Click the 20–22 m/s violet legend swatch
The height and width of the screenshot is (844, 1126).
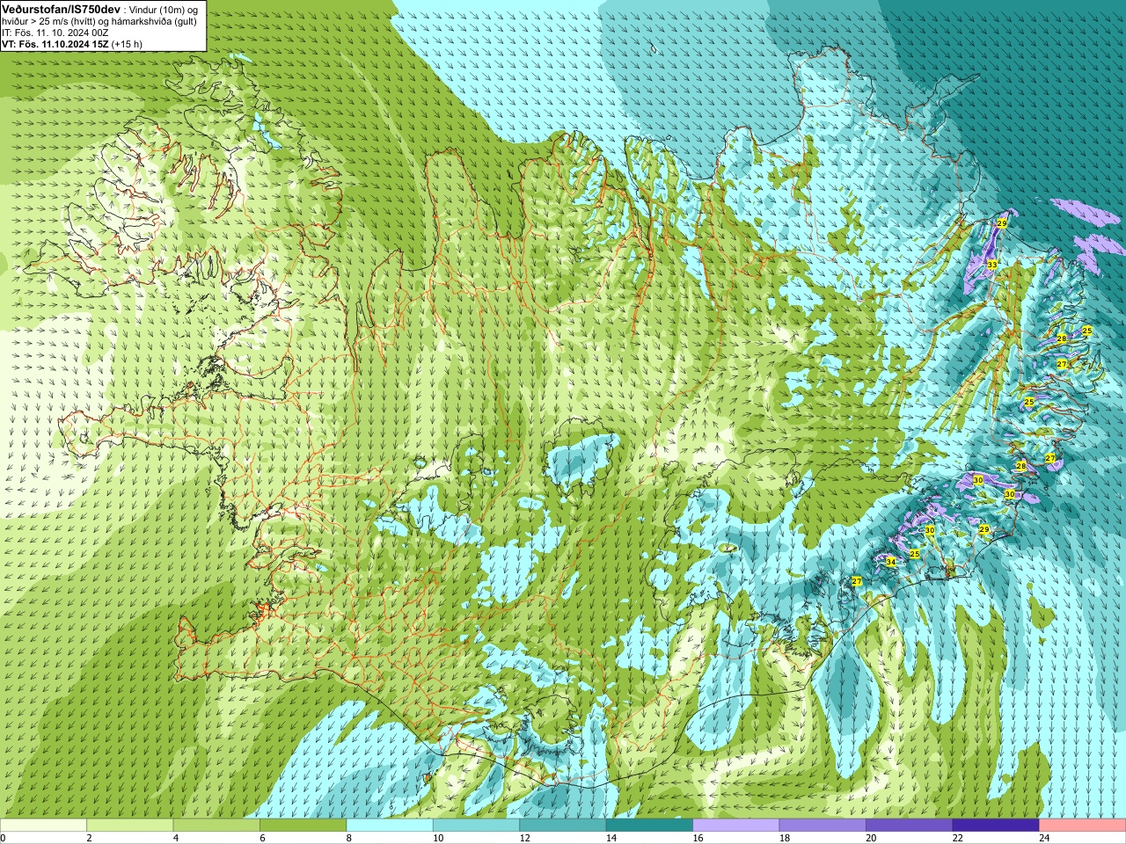(910, 826)
